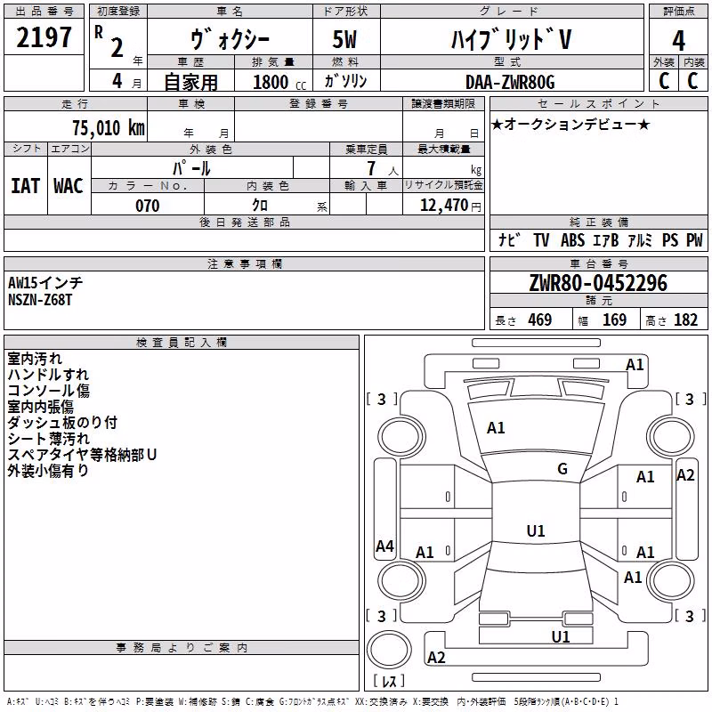
Task: Select the displacement 1800 cc
Action: click(279, 82)
